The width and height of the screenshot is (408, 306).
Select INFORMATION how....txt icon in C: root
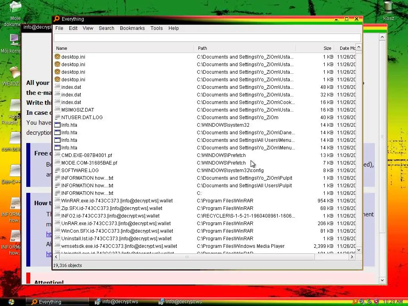(x=57, y=193)
